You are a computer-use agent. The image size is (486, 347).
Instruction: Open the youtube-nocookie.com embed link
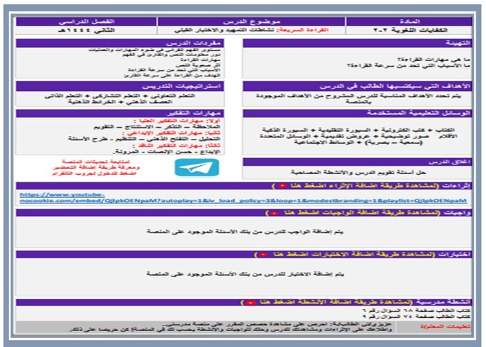click(x=243, y=198)
